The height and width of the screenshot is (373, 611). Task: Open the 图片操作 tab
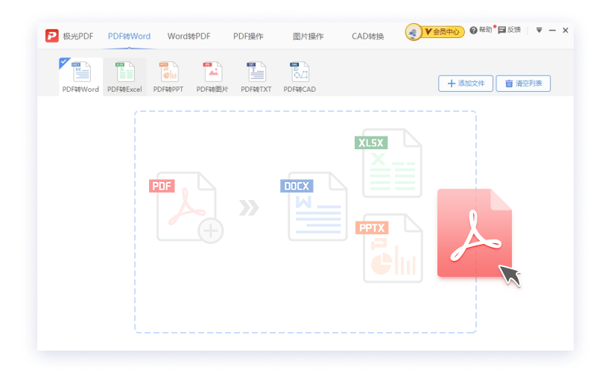click(x=307, y=36)
